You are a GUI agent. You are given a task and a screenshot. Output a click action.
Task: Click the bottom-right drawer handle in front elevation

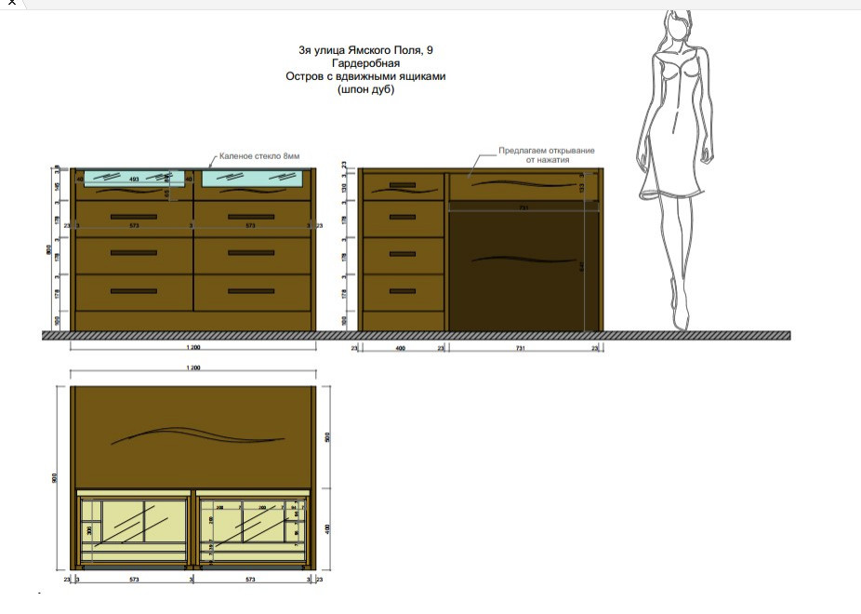pos(251,291)
